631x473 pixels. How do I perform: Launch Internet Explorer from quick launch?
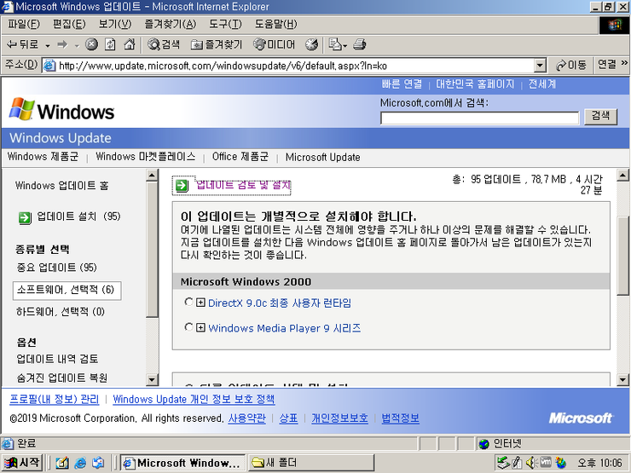pos(80,463)
